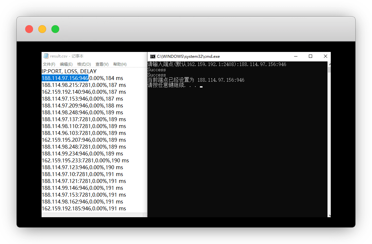This screenshot has width=372, height=244.
Task: Minimize the cmd.exe window
Action: point(295,56)
